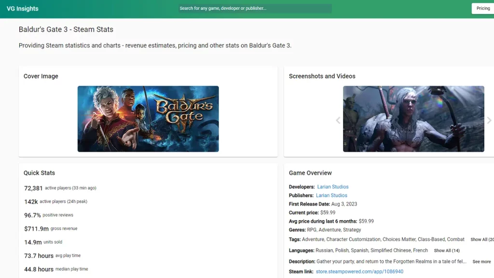Click the Screenshots and Videos heading
This screenshot has width=494, height=278.
pyautogui.click(x=322, y=76)
